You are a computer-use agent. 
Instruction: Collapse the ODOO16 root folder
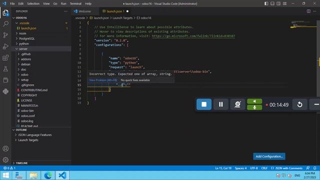pos(21,18)
